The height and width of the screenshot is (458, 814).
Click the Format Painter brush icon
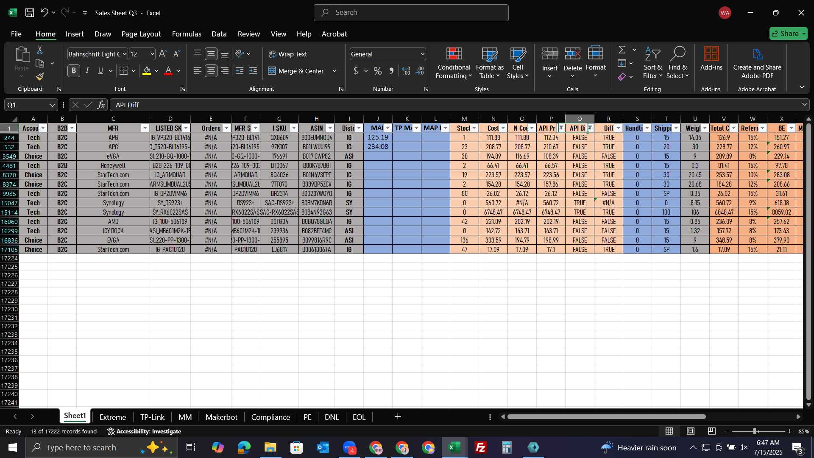click(x=40, y=77)
